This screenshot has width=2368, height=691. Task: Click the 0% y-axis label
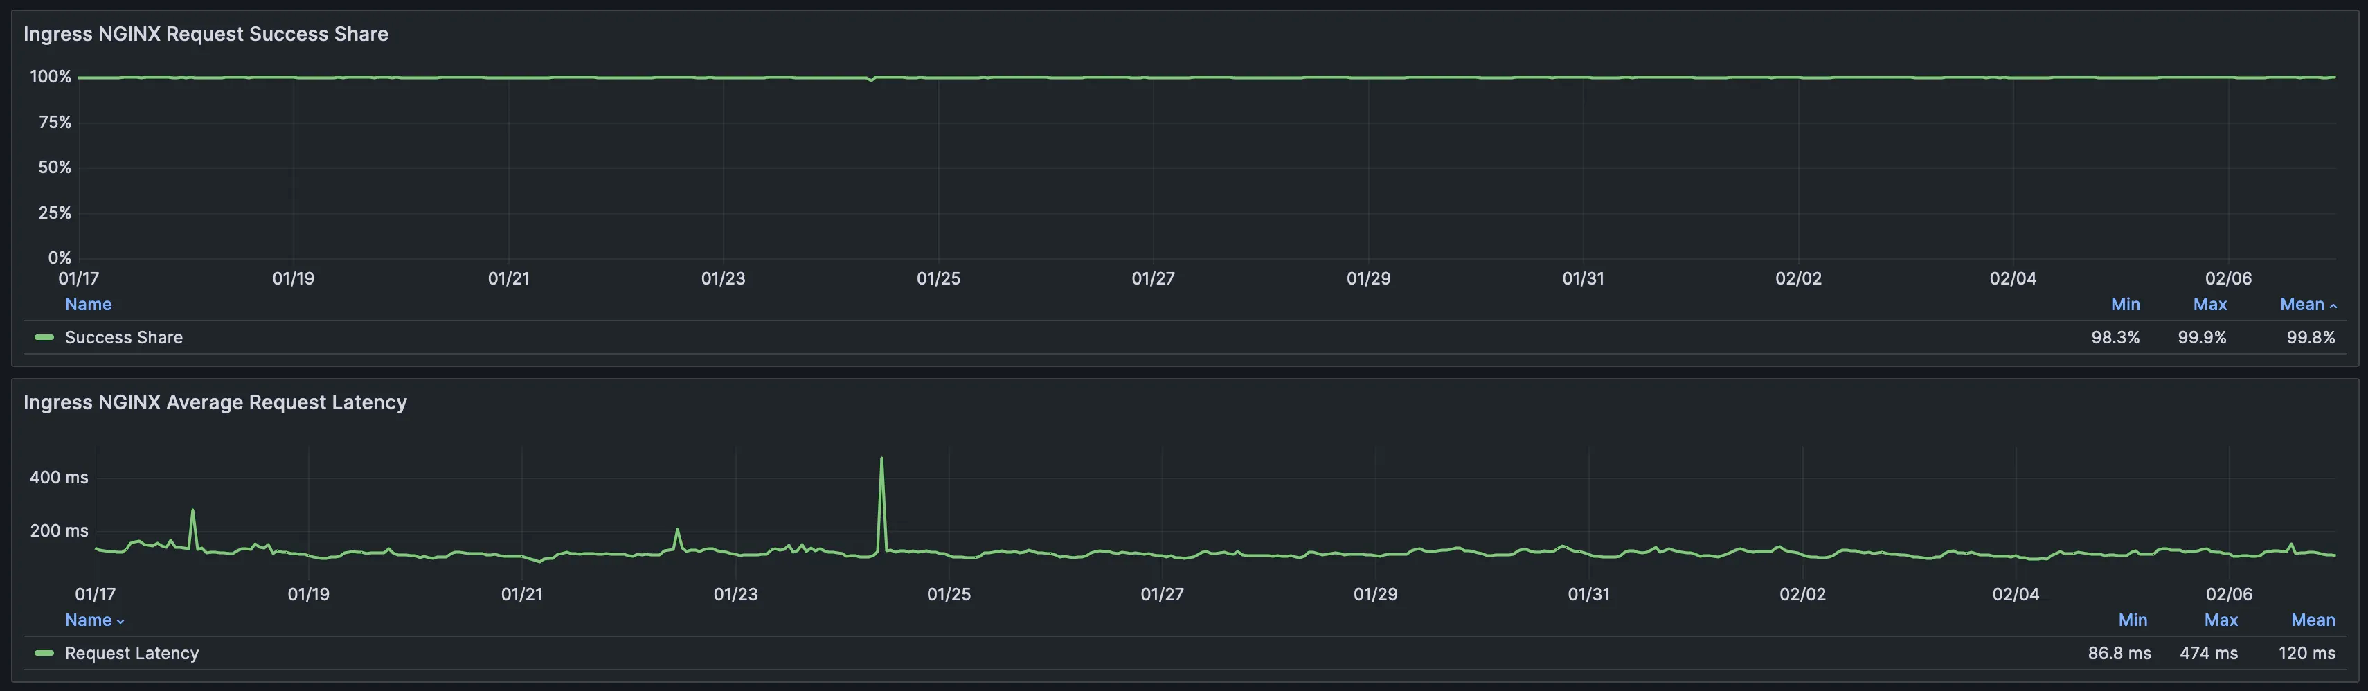[59, 258]
